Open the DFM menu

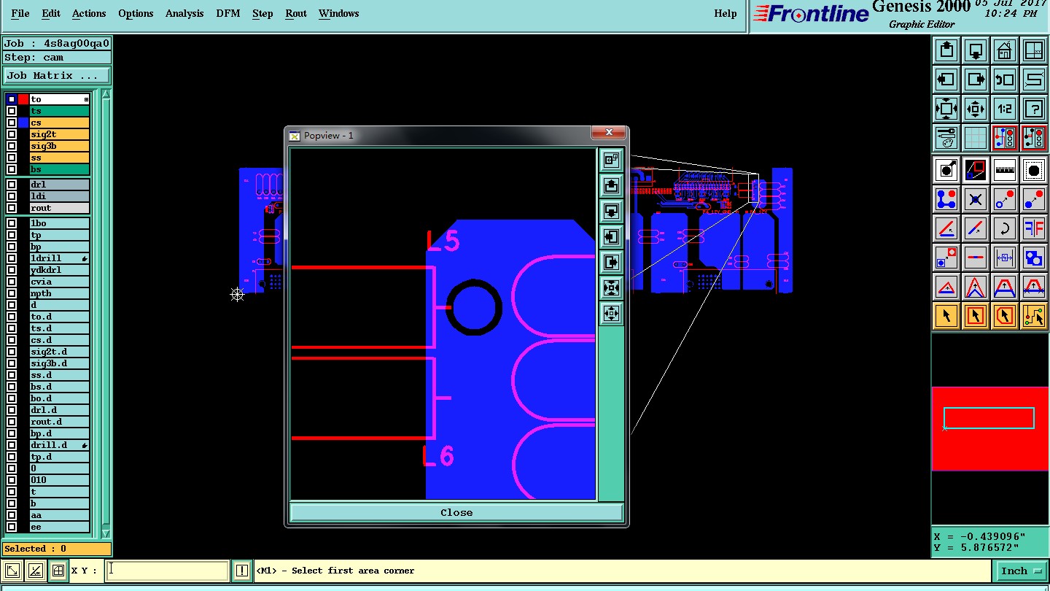pyautogui.click(x=228, y=13)
